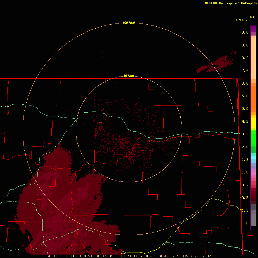Click the 100 NMI range ring label

pyautogui.click(x=129, y=23)
